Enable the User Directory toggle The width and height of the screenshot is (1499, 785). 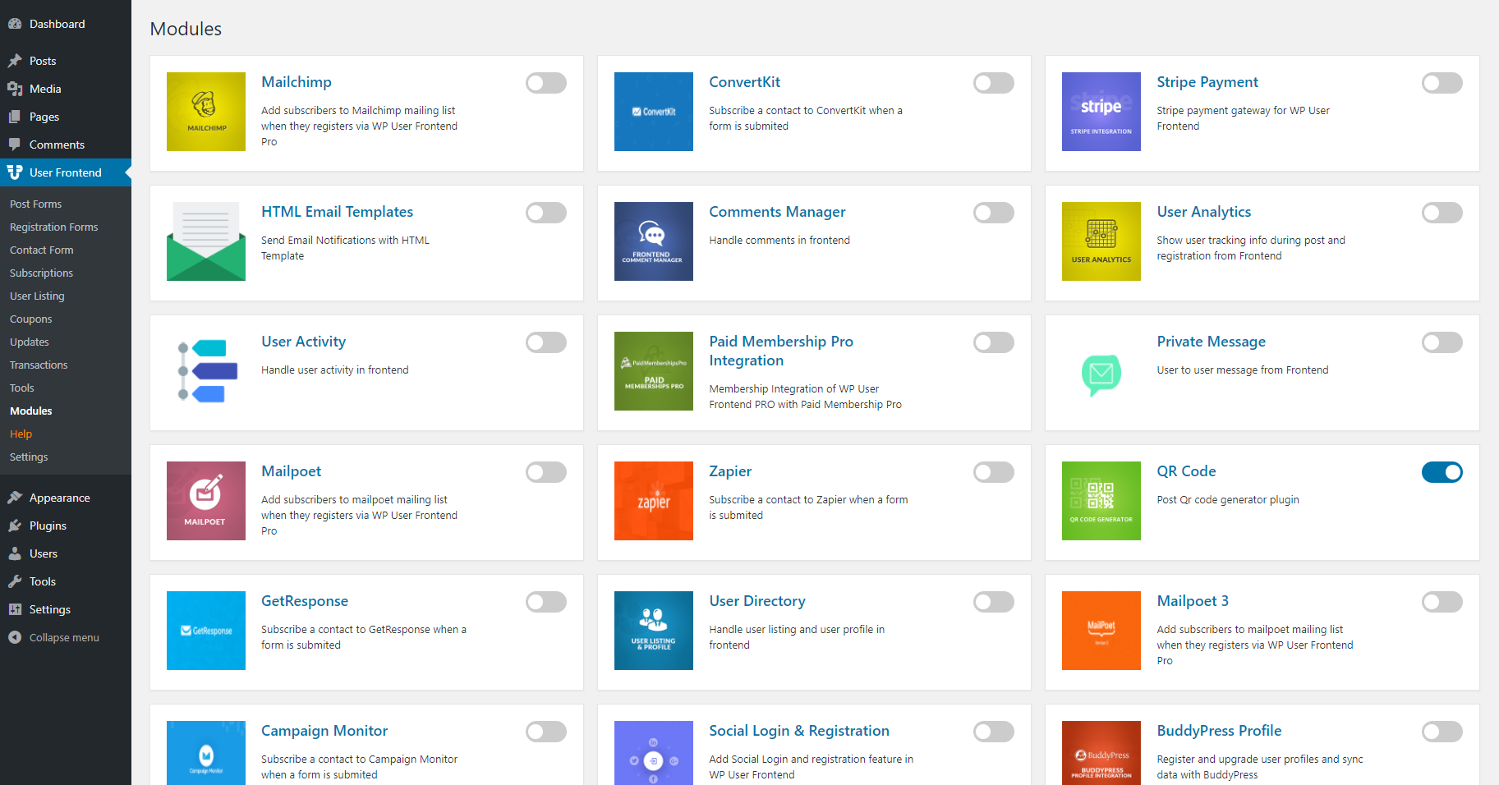(994, 602)
